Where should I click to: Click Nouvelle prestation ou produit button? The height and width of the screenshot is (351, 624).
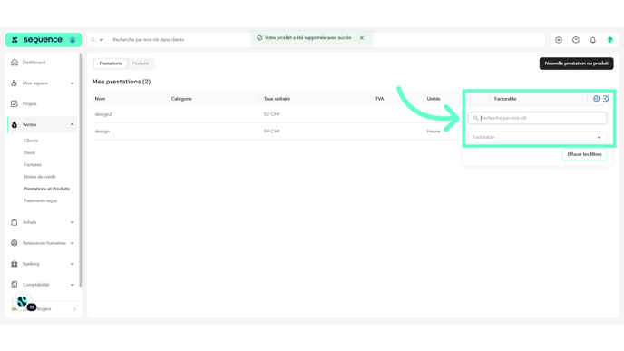click(576, 63)
